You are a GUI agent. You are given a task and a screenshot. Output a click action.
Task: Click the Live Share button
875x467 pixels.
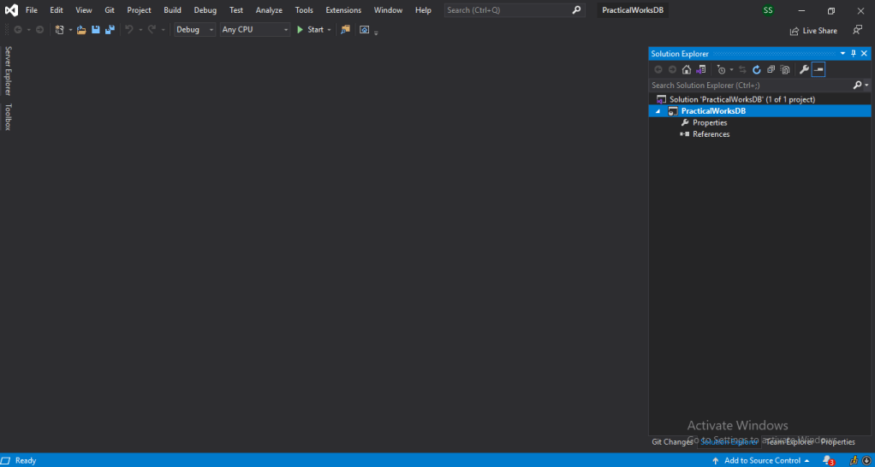click(813, 31)
